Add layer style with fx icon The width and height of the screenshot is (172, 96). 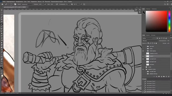coord(156,77)
